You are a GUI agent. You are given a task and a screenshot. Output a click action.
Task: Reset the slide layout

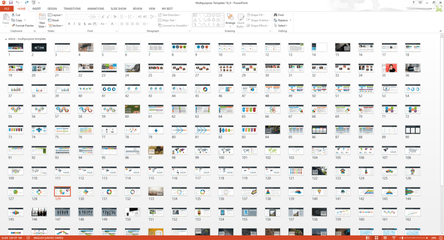pyautogui.click(x=54, y=20)
